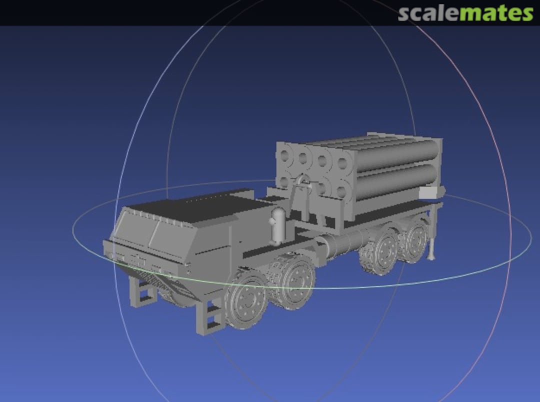Click the truck cab's left windshield pane
The width and height of the screenshot is (540, 402).
tap(133, 230)
